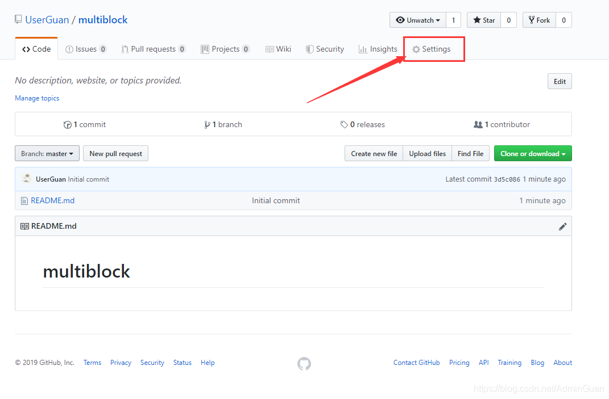Open latest commit hash 3d5c086
The height and width of the screenshot is (399, 609).
point(507,179)
